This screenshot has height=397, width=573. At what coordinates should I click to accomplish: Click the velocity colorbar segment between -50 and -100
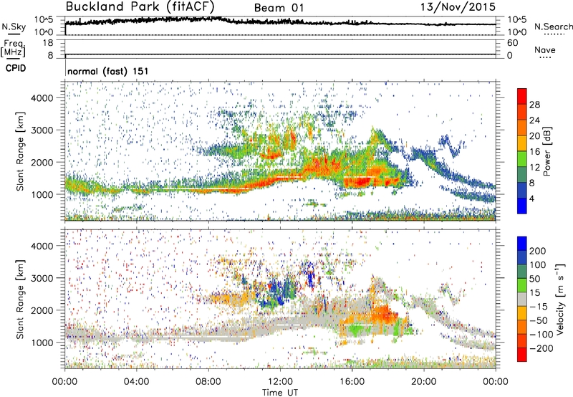click(x=522, y=327)
